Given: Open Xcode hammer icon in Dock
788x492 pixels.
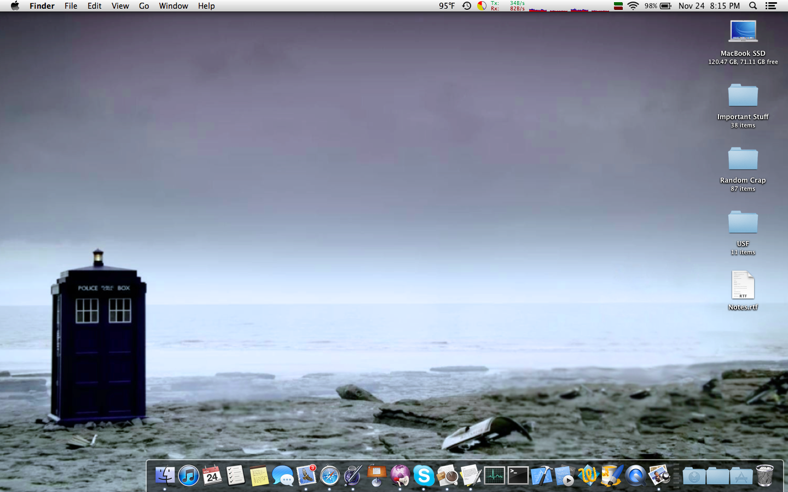Looking at the screenshot, I should tap(541, 475).
